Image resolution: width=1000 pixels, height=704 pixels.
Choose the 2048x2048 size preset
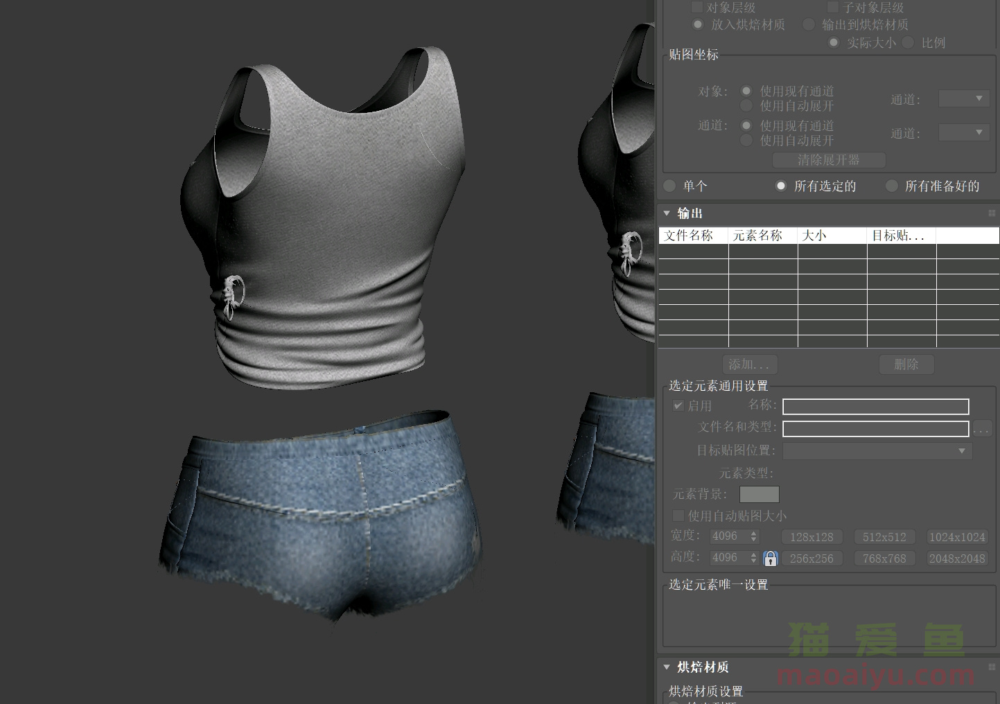point(957,558)
